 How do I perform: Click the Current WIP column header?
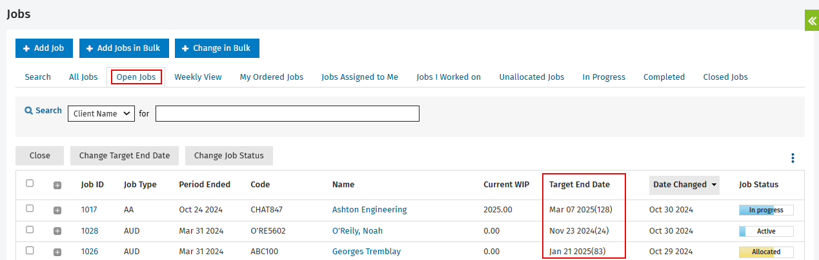tap(506, 185)
